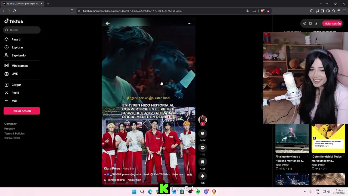Open the tab search dropdown arrow
Viewport: 348px width, 196px height.
click(x=321, y=4)
